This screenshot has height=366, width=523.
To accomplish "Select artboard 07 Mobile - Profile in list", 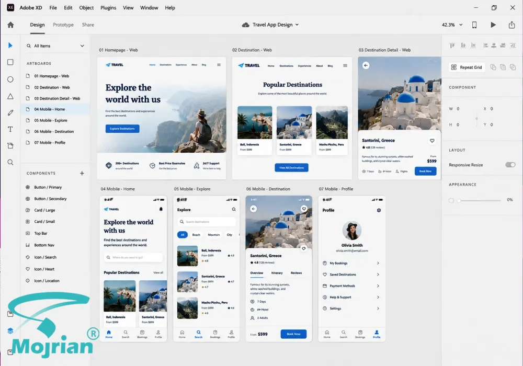I will point(55,143).
